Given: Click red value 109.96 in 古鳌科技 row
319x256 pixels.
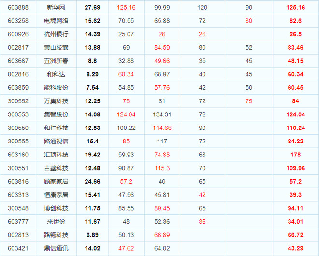Looking at the screenshot, I should [x=296, y=168].
